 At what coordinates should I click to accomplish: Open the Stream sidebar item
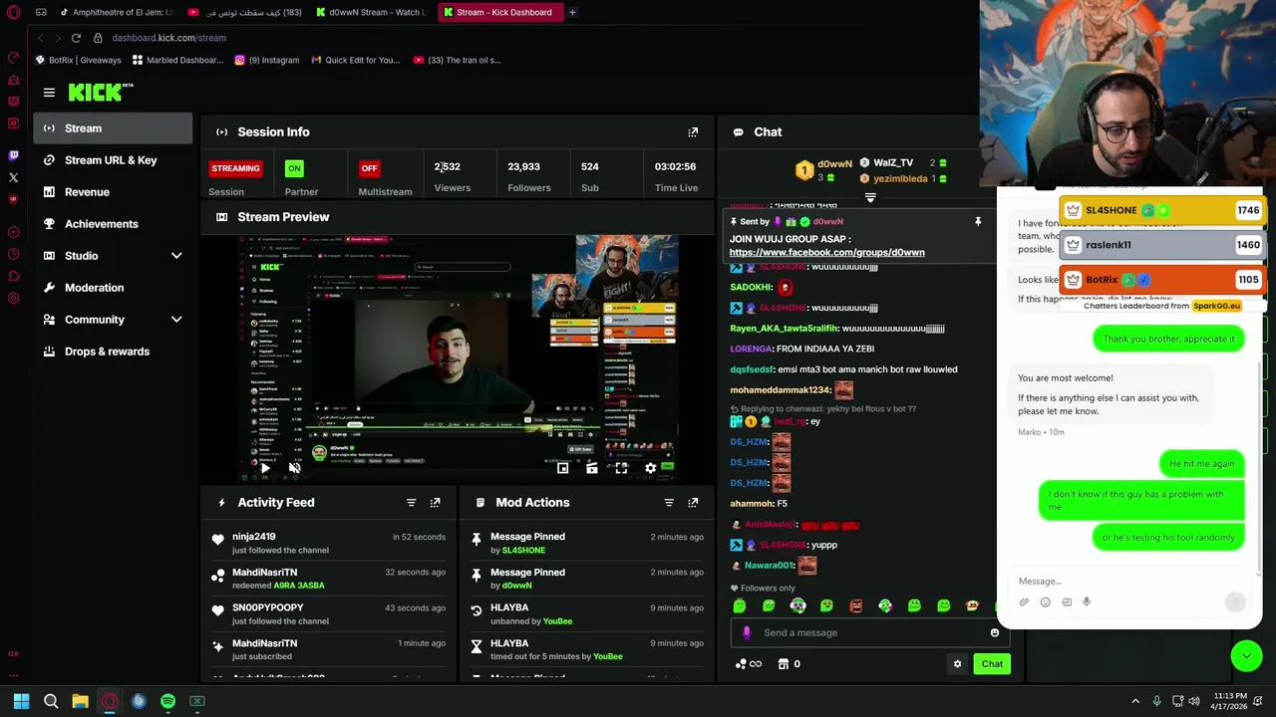(x=113, y=128)
